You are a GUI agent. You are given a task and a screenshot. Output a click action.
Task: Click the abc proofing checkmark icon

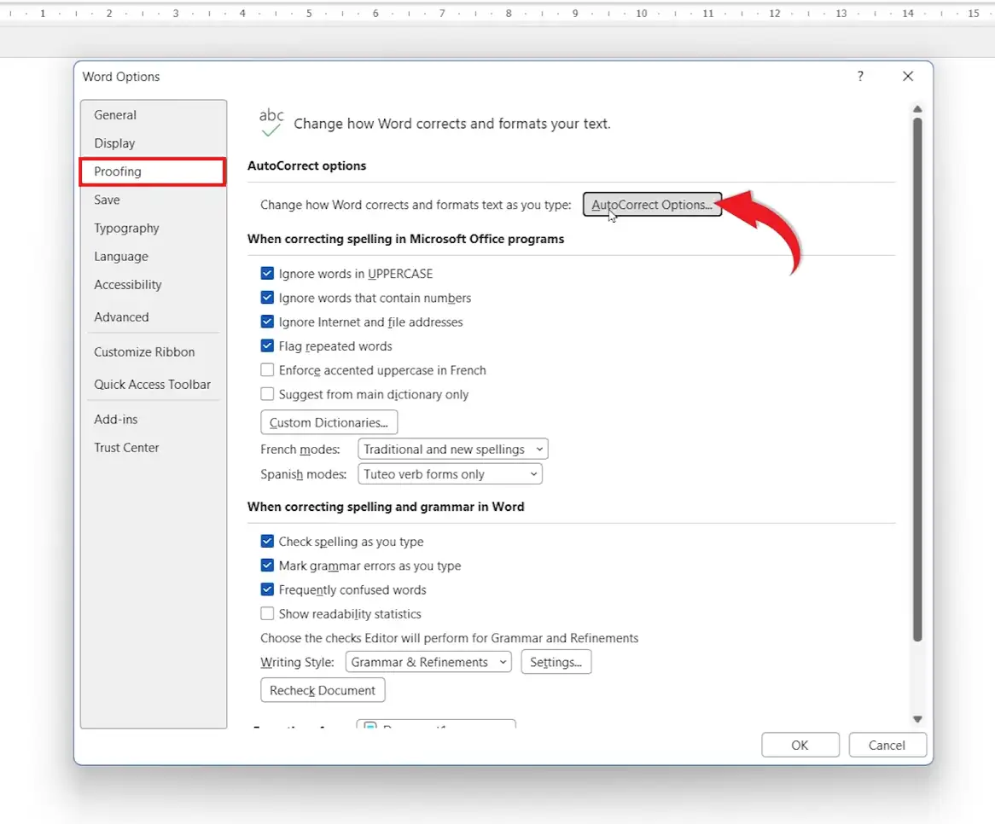coord(271,123)
